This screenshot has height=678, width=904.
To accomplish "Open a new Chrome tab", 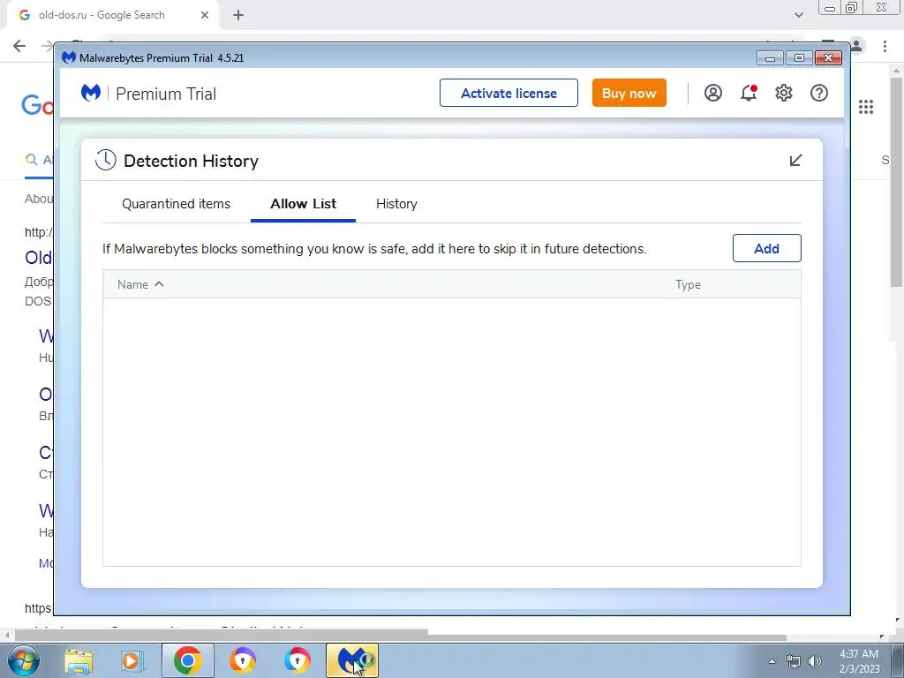I will [238, 15].
